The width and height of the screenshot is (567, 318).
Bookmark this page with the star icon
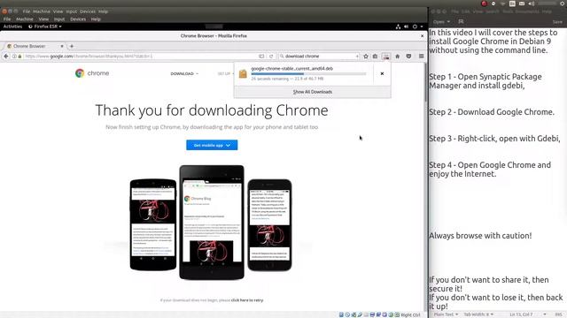[366, 57]
